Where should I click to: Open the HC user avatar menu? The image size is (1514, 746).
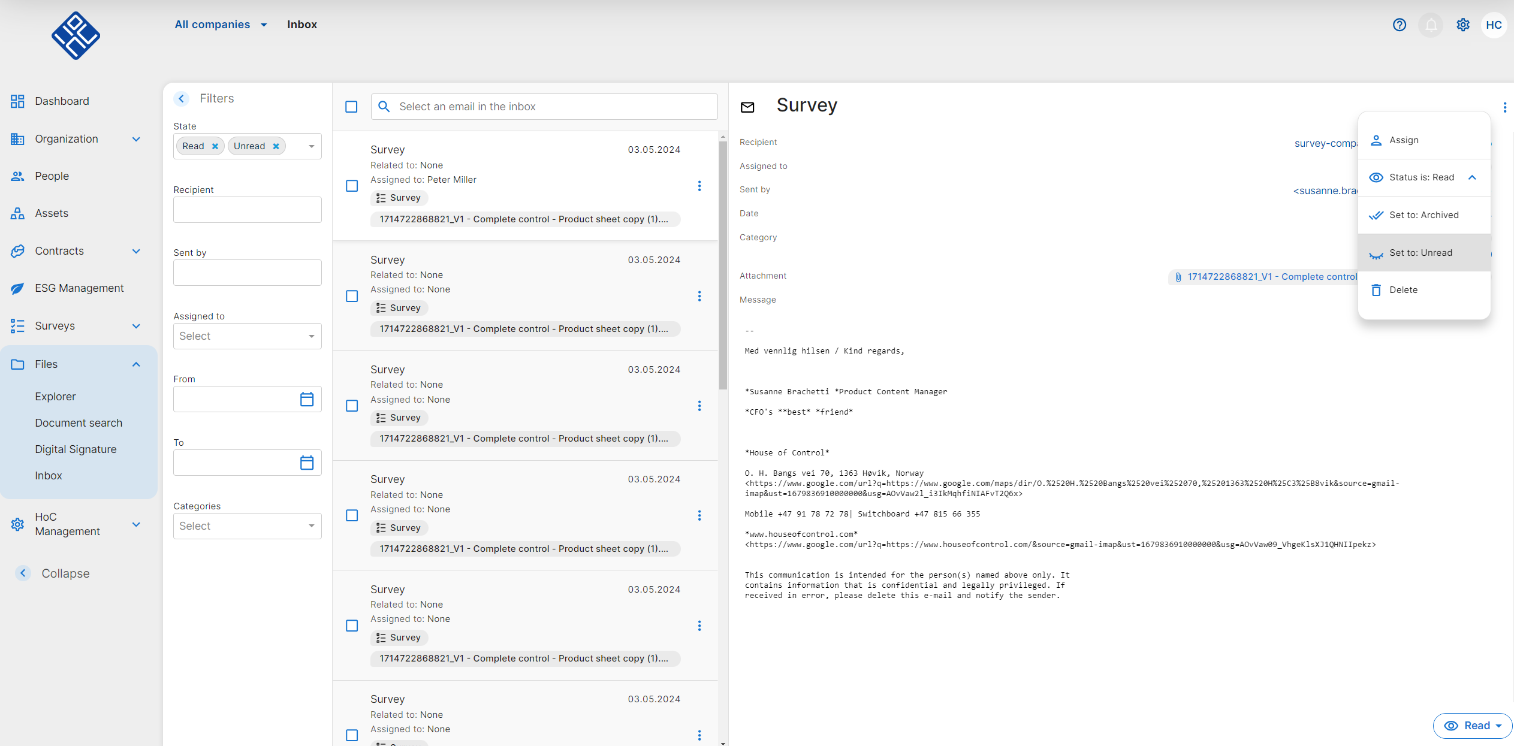(1494, 25)
